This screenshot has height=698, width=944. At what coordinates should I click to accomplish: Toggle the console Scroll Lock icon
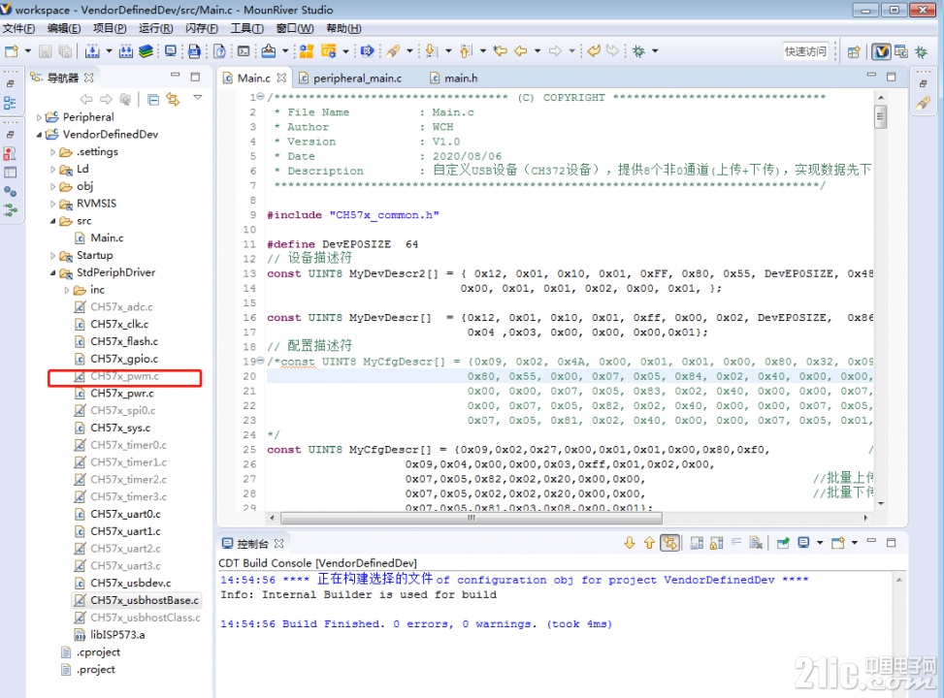pyautogui.click(x=716, y=543)
